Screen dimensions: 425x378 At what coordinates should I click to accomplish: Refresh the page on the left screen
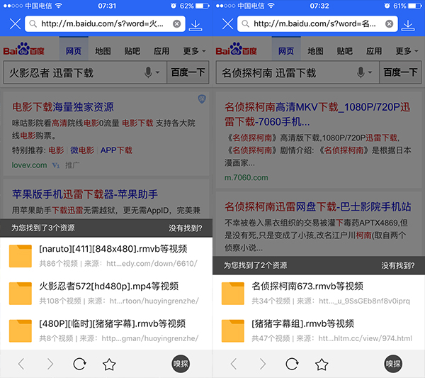[79, 364]
